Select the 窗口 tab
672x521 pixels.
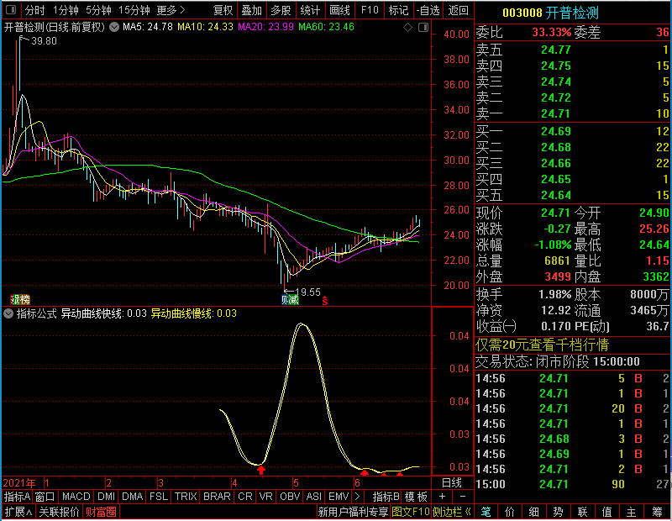tap(45, 497)
